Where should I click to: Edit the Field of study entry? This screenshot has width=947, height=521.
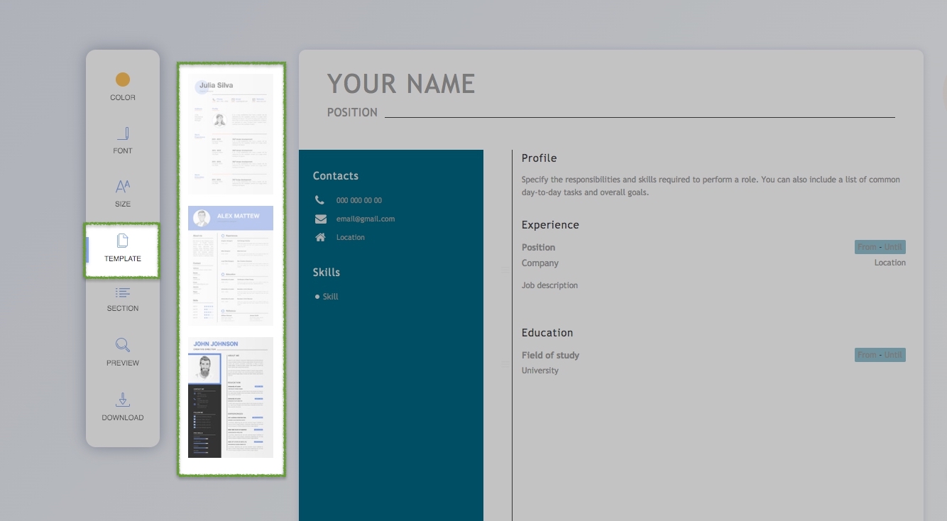pyautogui.click(x=551, y=355)
